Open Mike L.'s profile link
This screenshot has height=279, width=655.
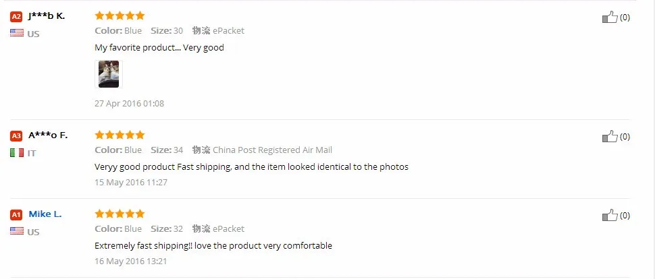point(45,214)
